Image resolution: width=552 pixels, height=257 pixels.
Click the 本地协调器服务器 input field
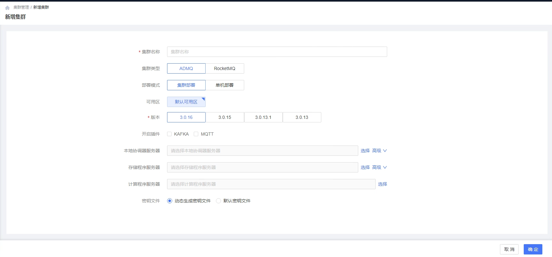(263, 151)
